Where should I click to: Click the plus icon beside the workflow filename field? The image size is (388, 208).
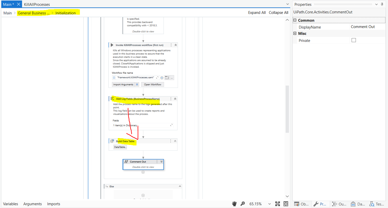(162, 77)
